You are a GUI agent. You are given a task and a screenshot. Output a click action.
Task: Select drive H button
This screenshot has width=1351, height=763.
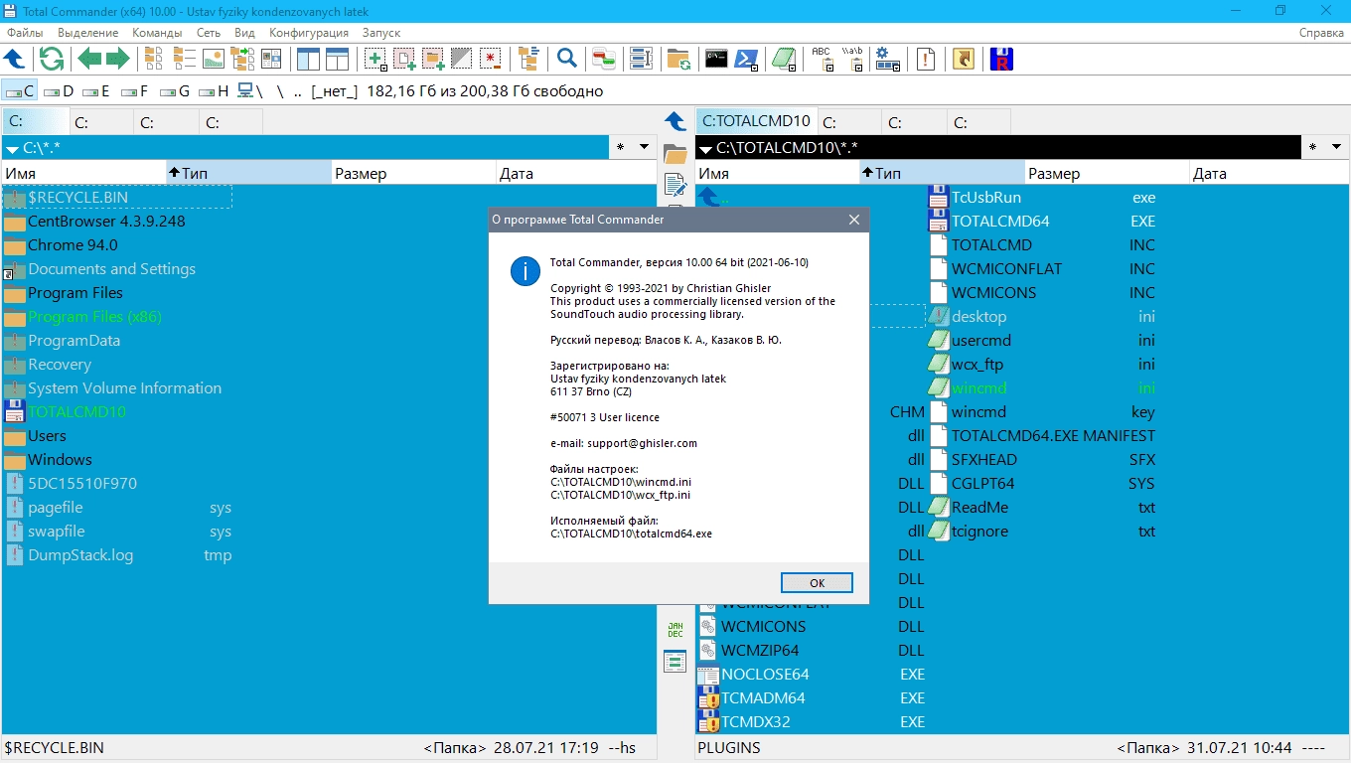click(x=213, y=91)
